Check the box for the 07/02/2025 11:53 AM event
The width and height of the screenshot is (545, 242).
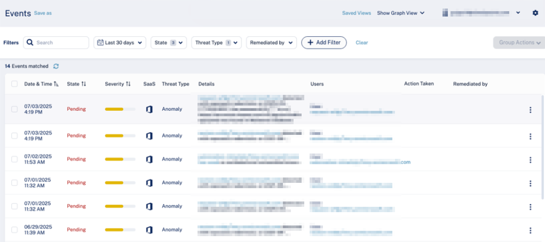coord(14,159)
